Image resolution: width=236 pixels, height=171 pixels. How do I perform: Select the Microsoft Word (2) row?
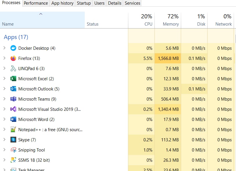coord(117,119)
